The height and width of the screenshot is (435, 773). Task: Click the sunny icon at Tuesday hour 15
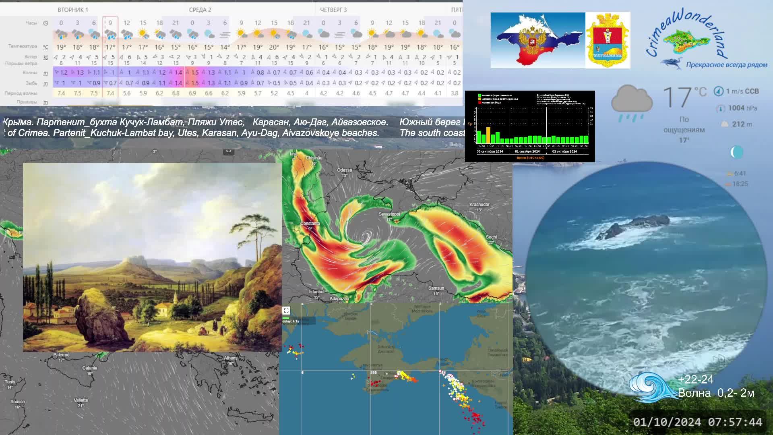pyautogui.click(x=143, y=34)
